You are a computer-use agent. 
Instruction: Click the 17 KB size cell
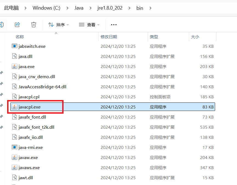pyautogui.click(x=208, y=147)
